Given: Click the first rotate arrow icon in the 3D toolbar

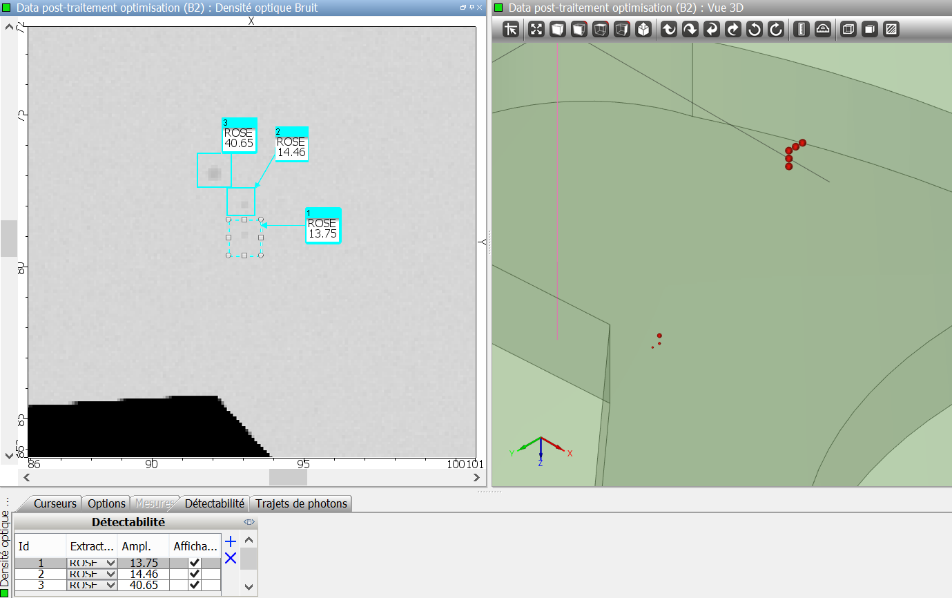Looking at the screenshot, I should point(669,30).
